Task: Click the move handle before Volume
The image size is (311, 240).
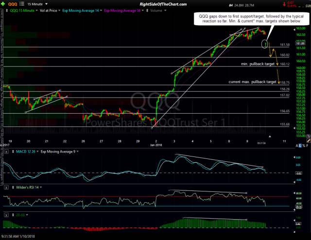Action: (x=147, y=11)
